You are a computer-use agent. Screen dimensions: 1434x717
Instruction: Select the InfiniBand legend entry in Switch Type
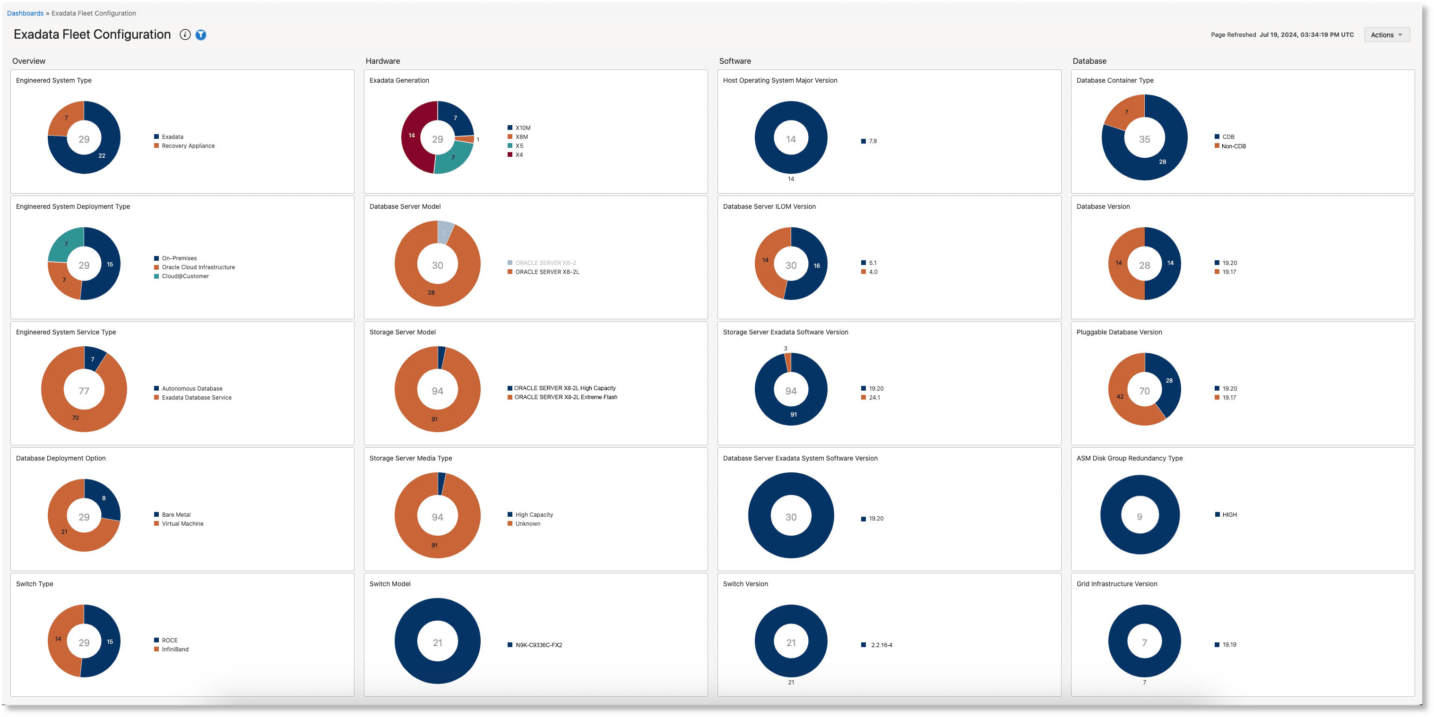(175, 649)
